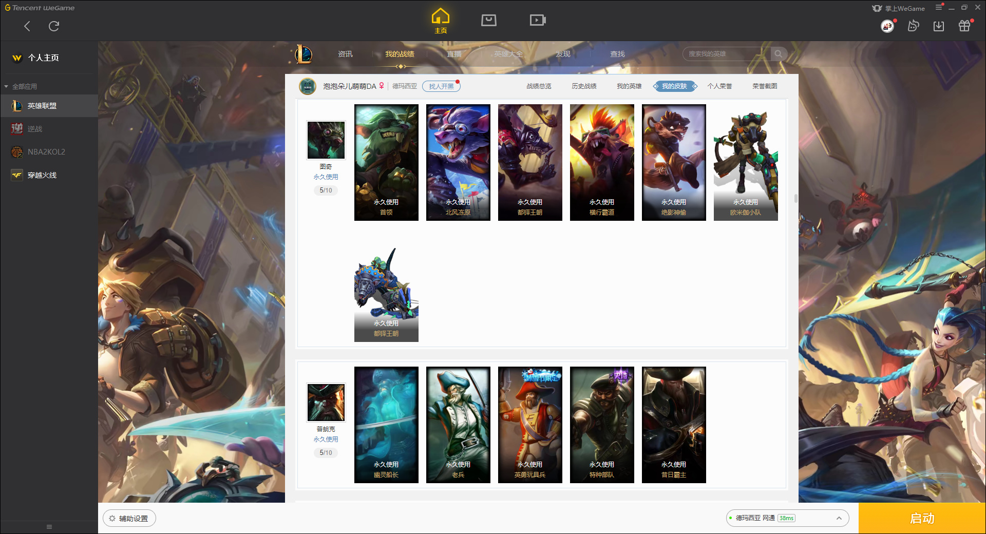Open the user avatar icon at top right
Image resolution: width=986 pixels, height=534 pixels.
click(887, 26)
